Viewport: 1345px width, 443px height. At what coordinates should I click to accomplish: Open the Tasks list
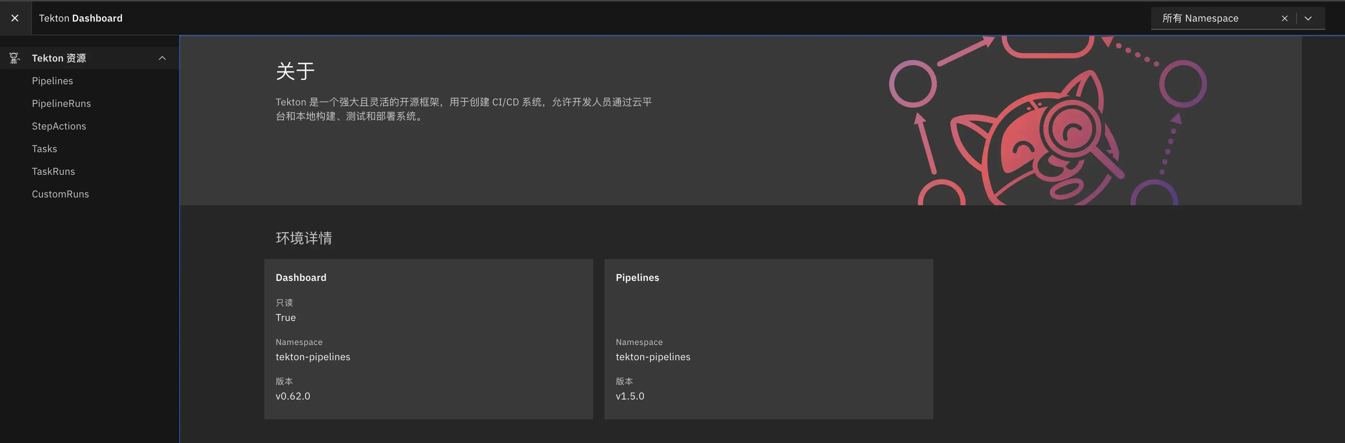[x=44, y=149]
